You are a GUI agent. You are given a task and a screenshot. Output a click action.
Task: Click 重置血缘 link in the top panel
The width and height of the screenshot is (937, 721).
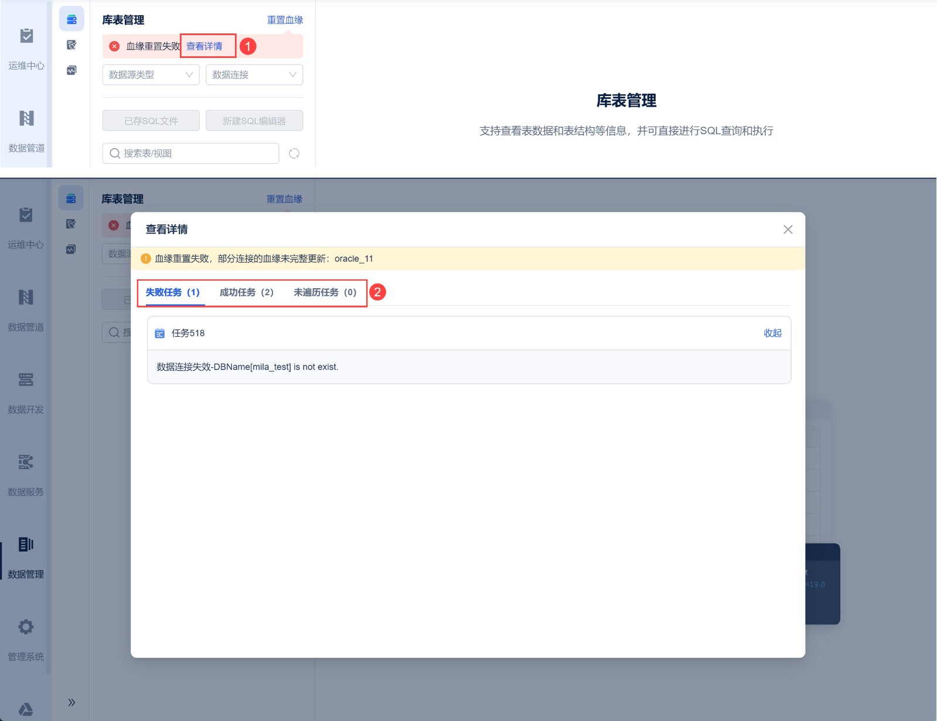[x=285, y=20]
